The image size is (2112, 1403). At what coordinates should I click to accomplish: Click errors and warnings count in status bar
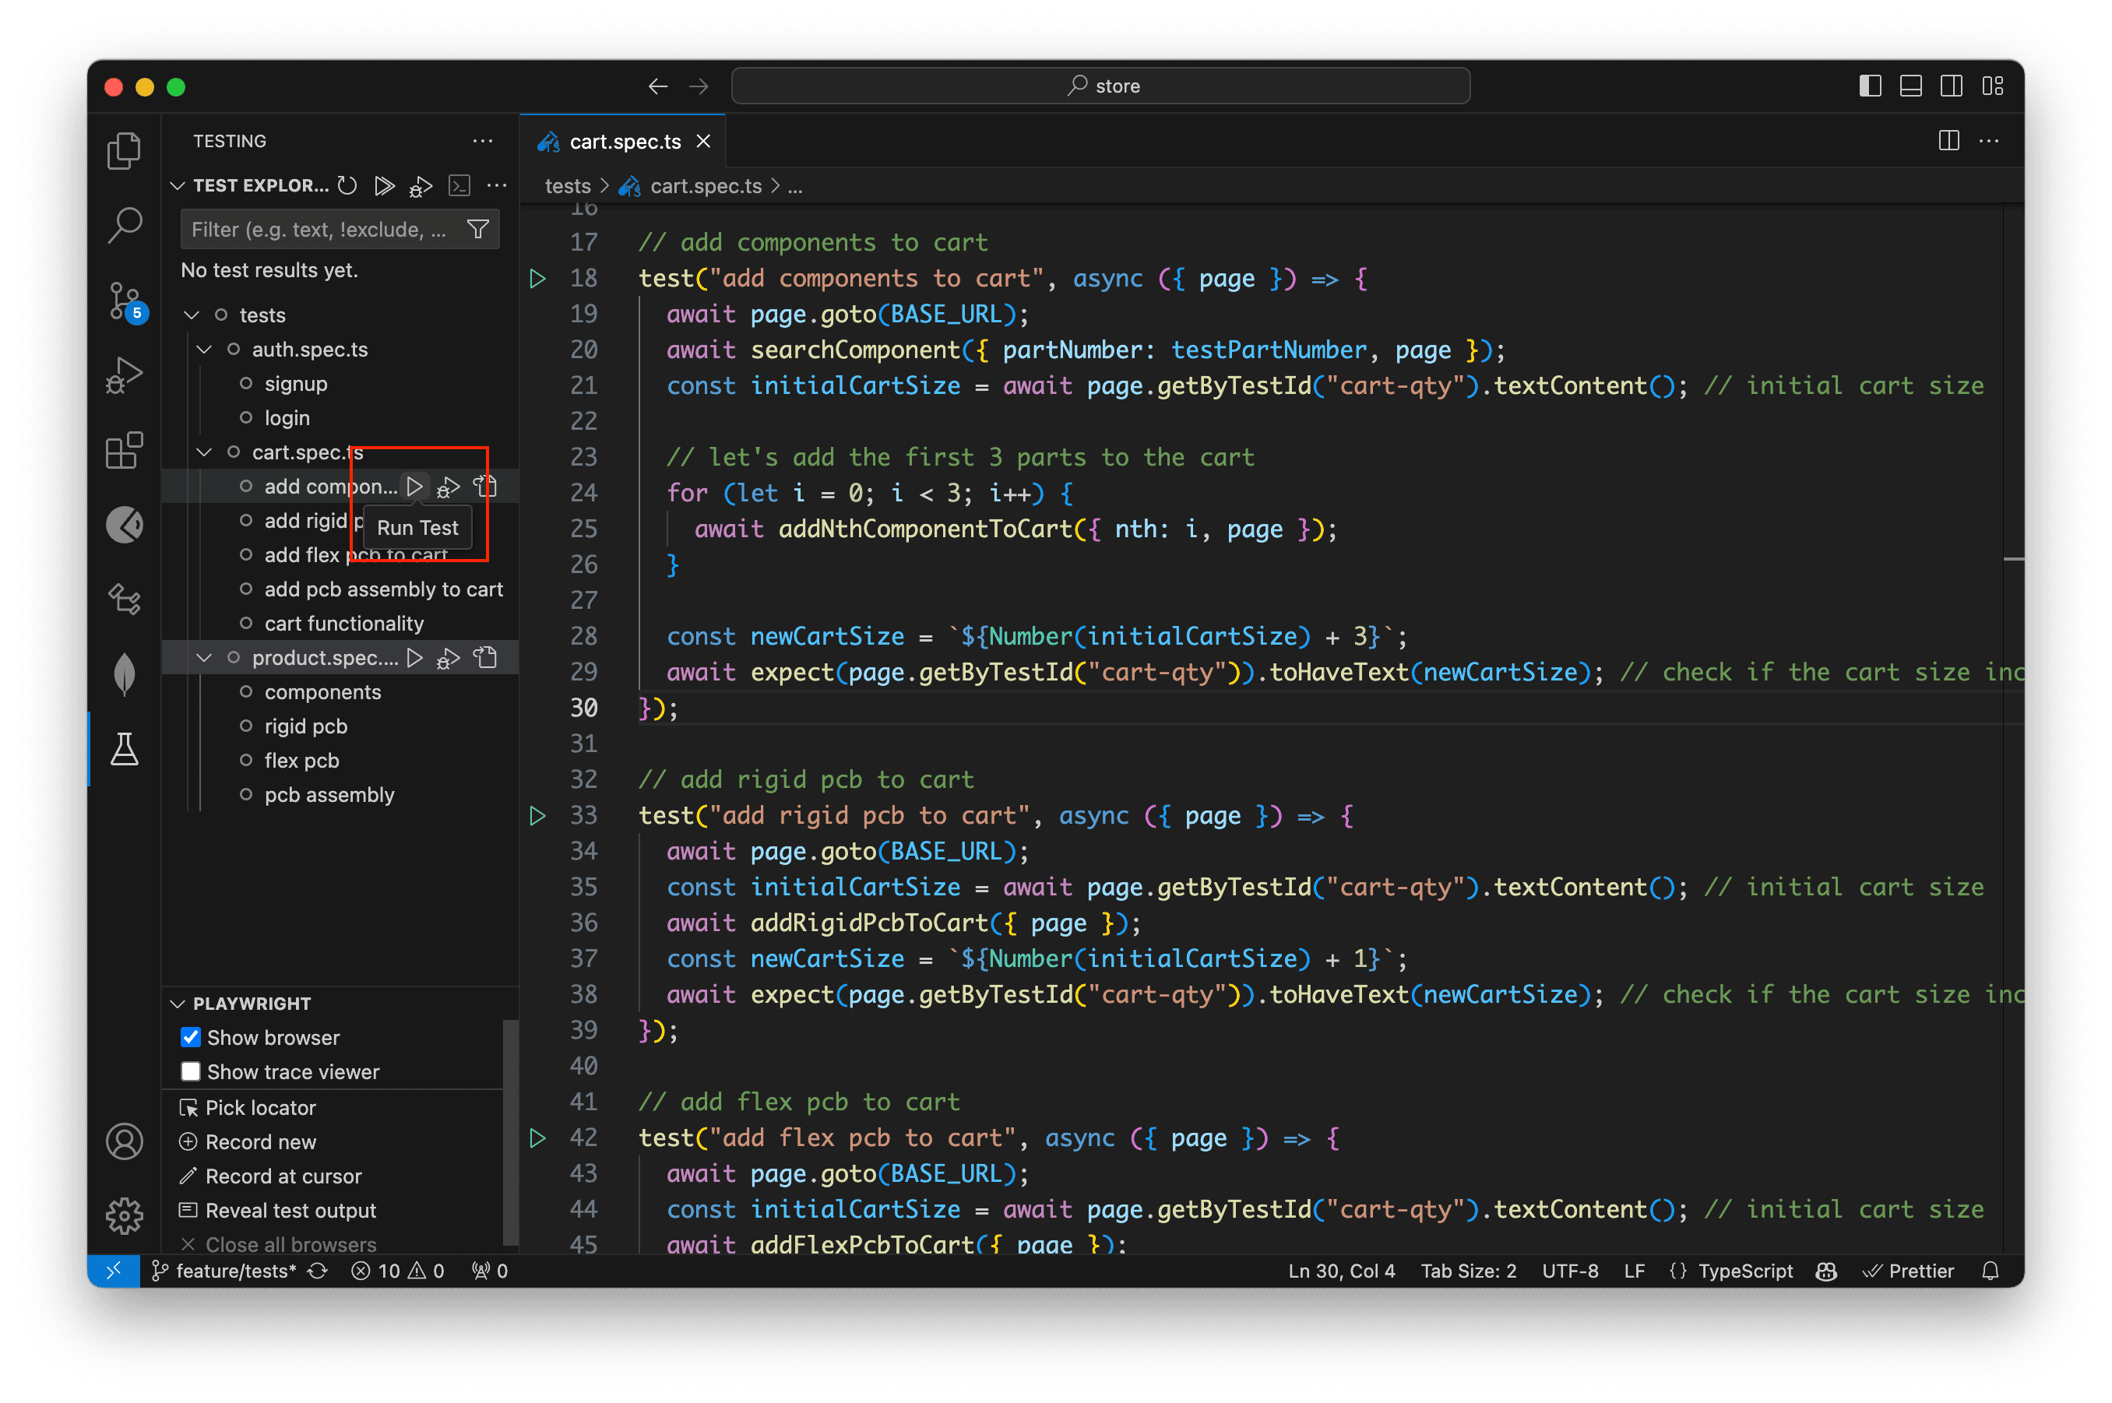(398, 1271)
